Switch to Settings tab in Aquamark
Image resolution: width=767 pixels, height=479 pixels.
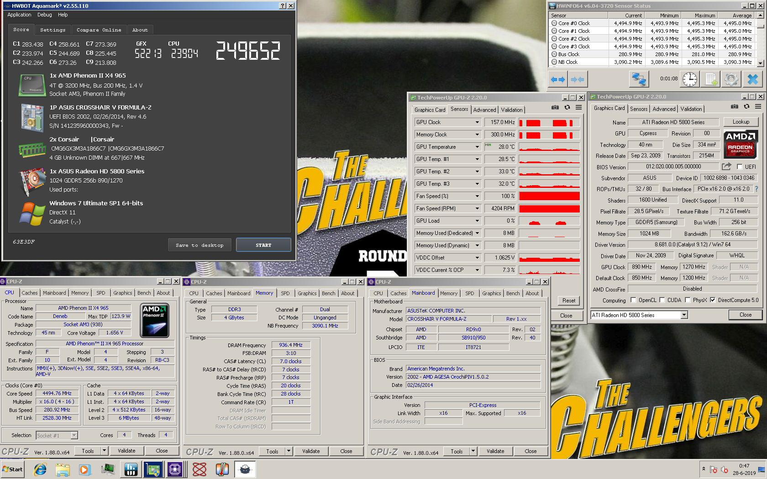pos(53,30)
